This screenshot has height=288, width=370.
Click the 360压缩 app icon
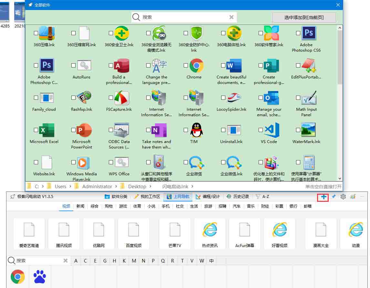[x=47, y=33]
